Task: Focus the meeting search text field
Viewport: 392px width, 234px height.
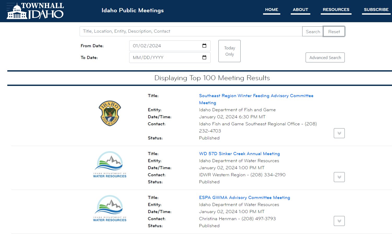Action: coord(191,31)
